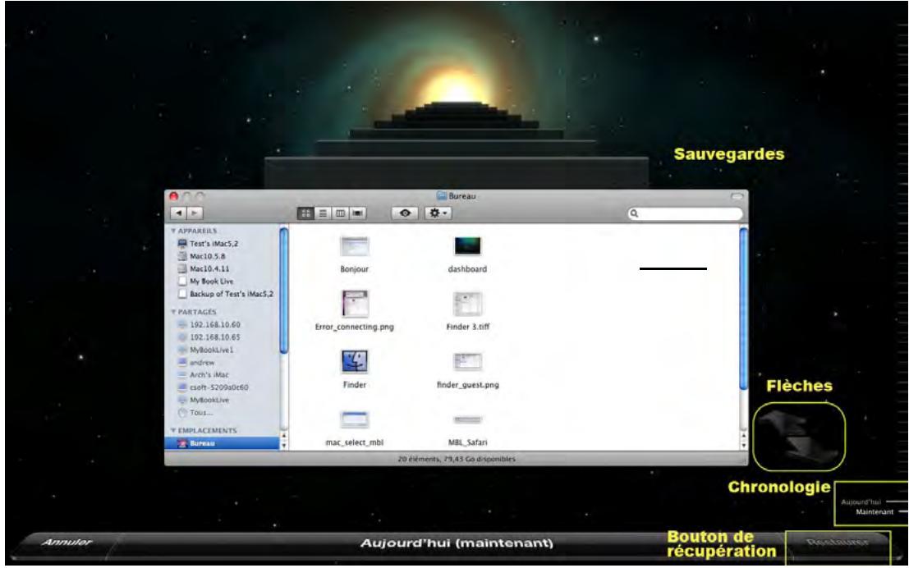Switch to column view in Bureau window

340,213
